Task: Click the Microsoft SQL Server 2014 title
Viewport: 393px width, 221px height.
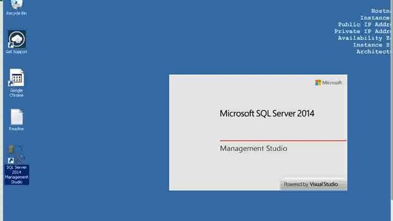Action: (x=267, y=114)
